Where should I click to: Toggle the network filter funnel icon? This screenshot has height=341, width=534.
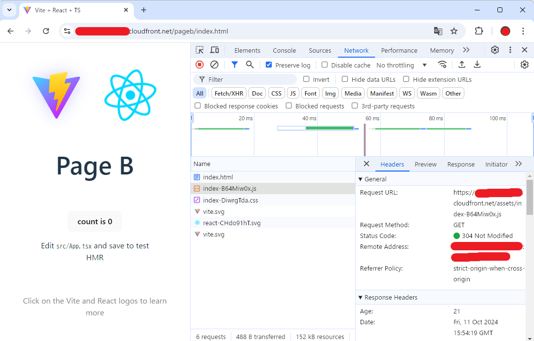235,65
